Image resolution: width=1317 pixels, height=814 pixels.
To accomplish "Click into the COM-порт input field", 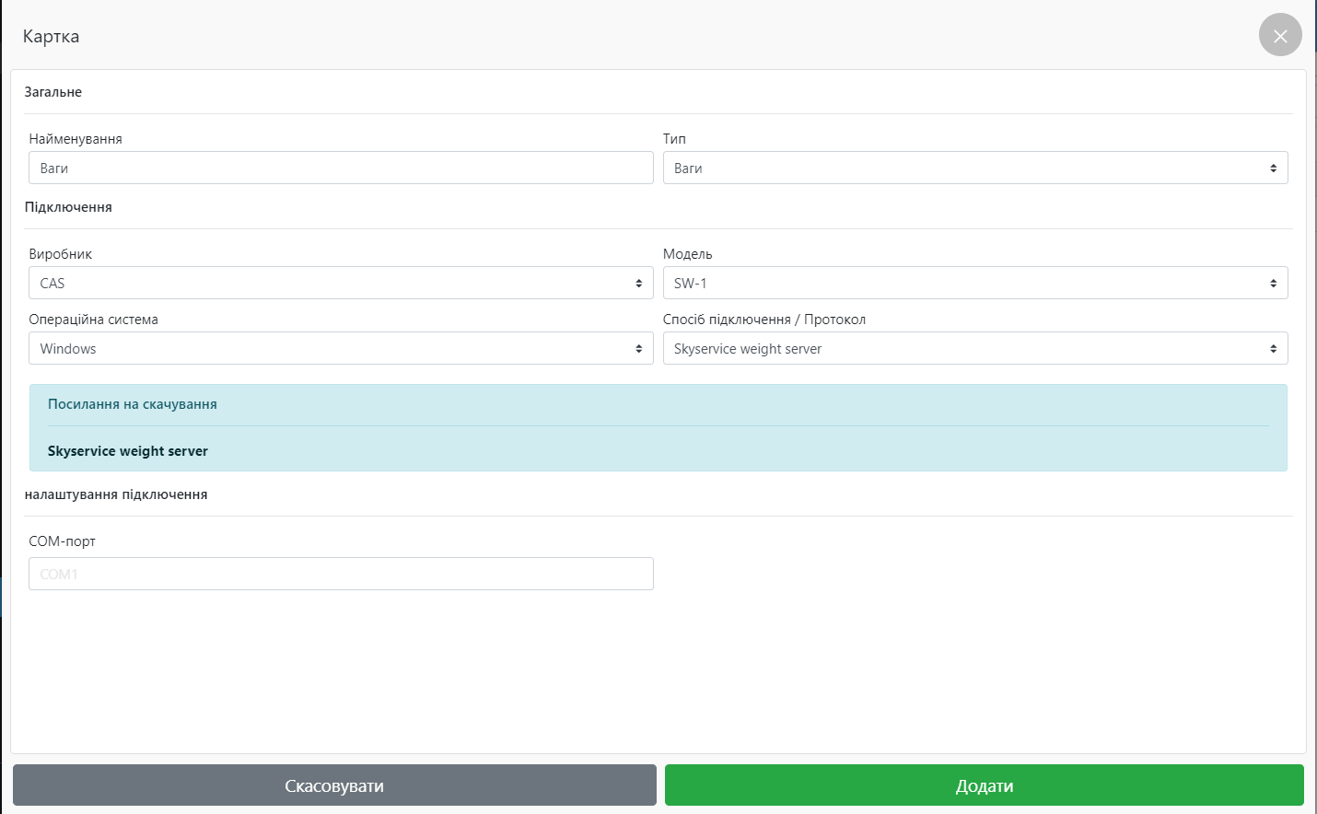I will 341,574.
